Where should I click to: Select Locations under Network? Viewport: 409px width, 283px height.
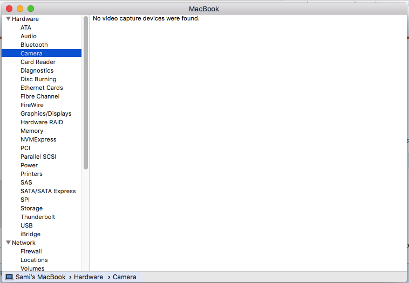[34, 260]
